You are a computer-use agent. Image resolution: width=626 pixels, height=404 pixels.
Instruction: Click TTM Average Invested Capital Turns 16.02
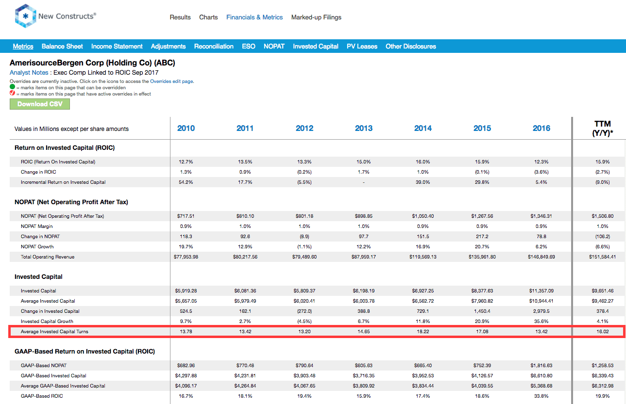(x=602, y=331)
